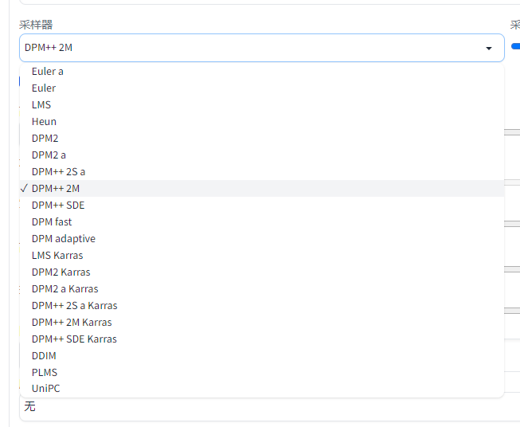Click the DPM++ 2M sampler input field

239,48
